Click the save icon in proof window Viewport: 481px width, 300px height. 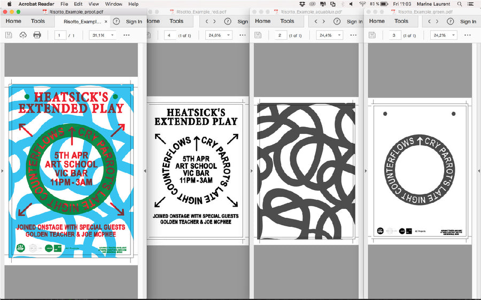9,35
